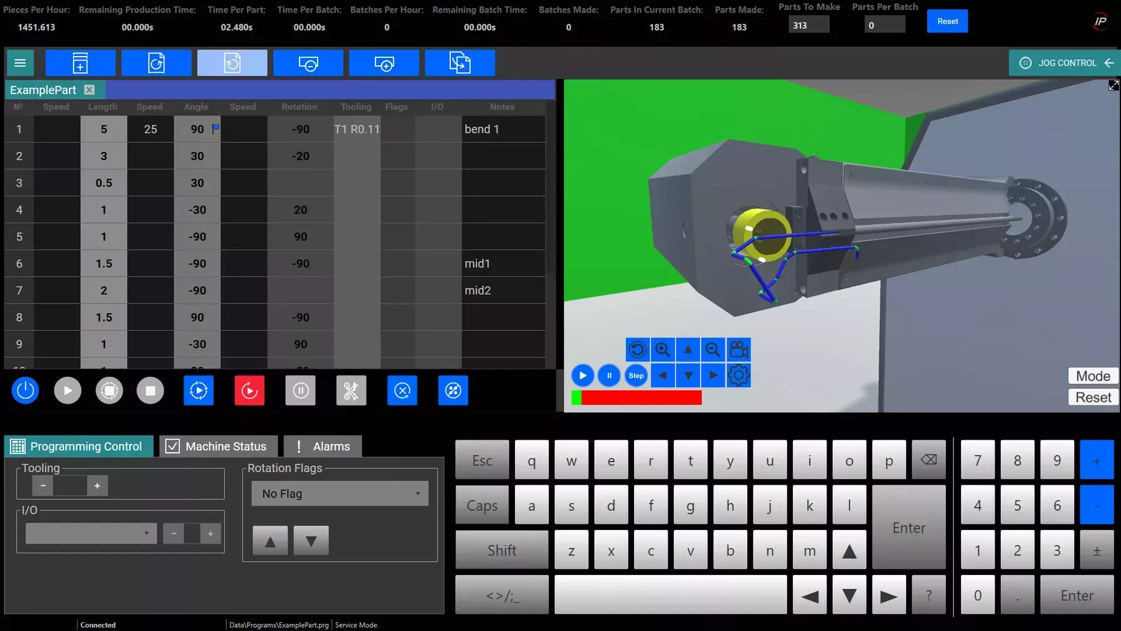Reset the 3D view with circular arrow
Viewport: 1121px width, 631px height.
point(637,349)
